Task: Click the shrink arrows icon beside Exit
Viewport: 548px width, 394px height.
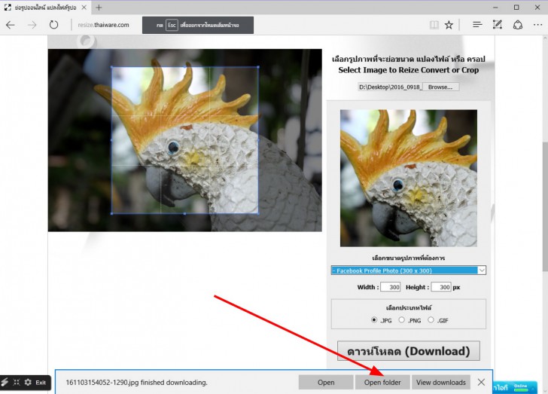Action: click(17, 382)
